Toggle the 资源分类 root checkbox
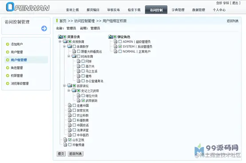246x163 pixels. pos(65,37)
